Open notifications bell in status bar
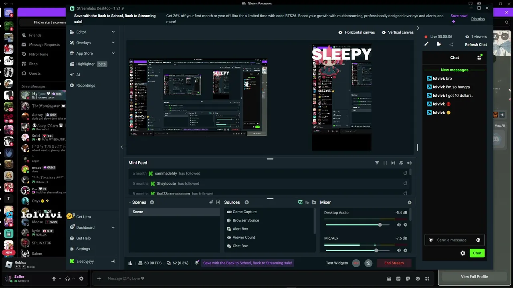The width and height of the screenshot is (513, 288). pyautogui.click(x=197, y=263)
